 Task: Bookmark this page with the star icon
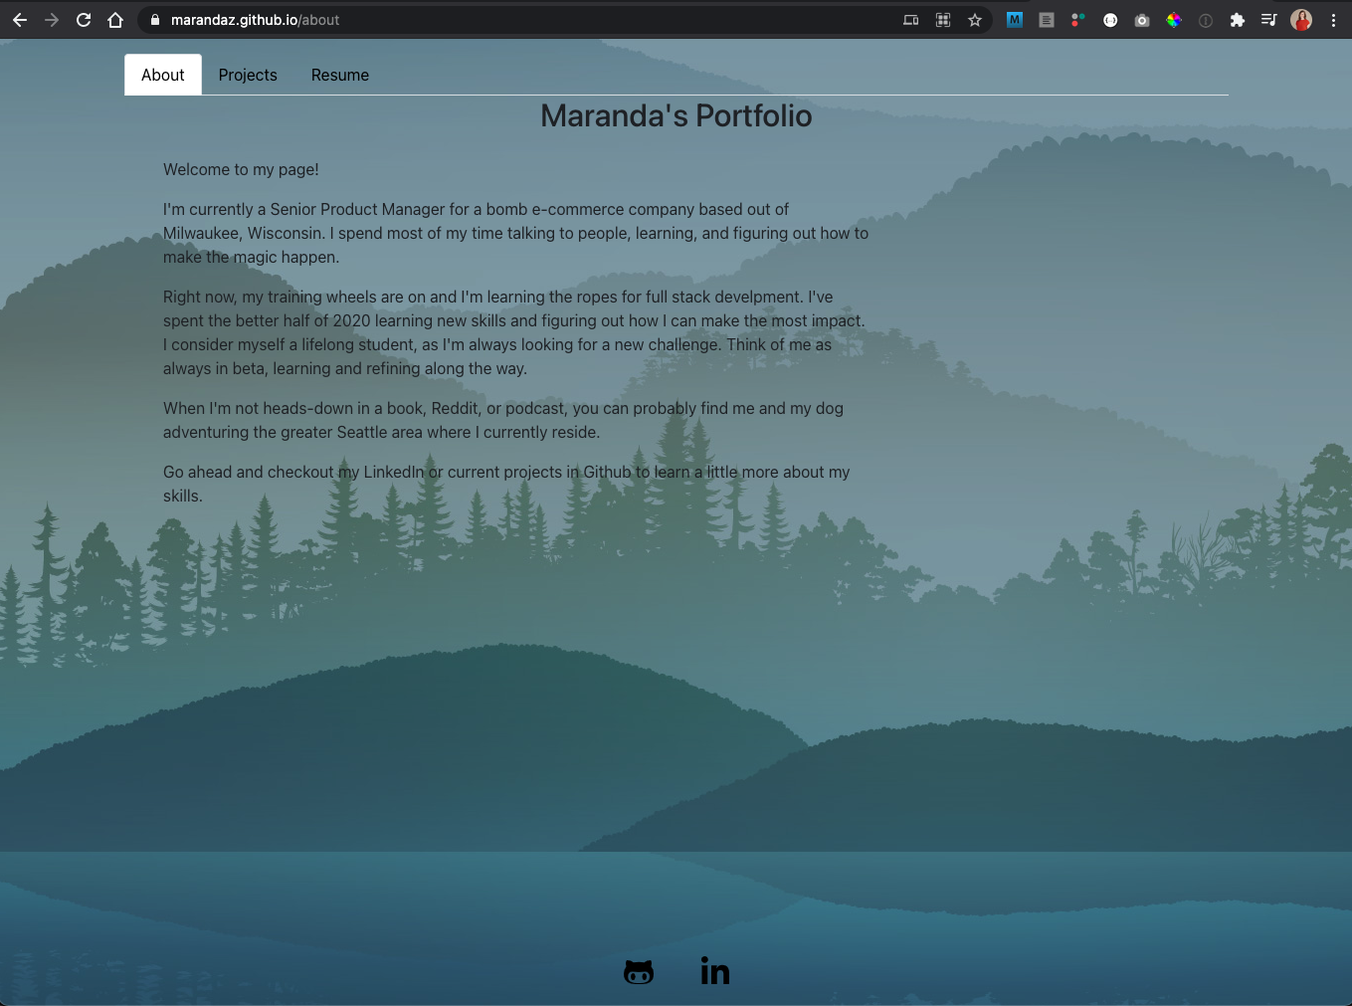coord(974,19)
